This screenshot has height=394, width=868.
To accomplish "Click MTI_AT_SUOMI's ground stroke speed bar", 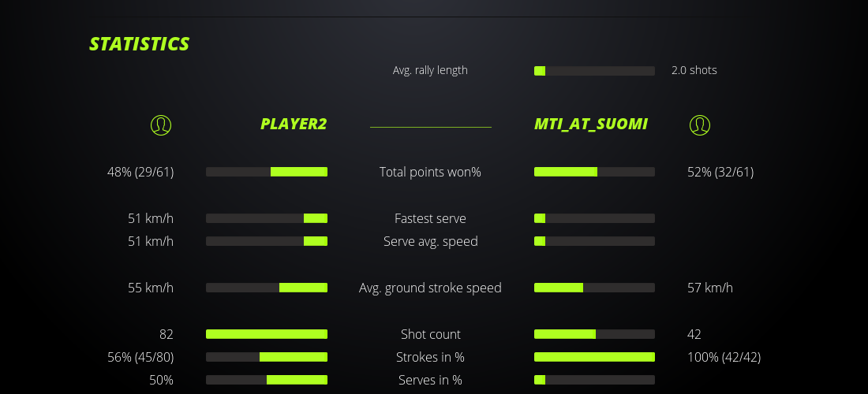I will [x=594, y=288].
